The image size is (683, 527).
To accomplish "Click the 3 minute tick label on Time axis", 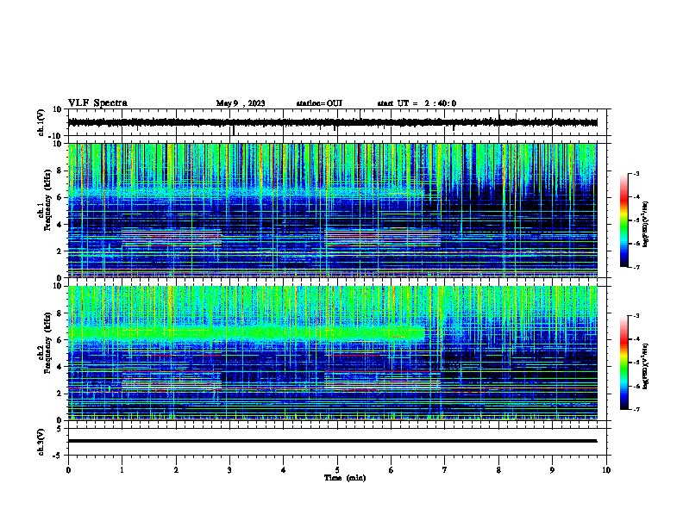I will pyautogui.click(x=229, y=470).
